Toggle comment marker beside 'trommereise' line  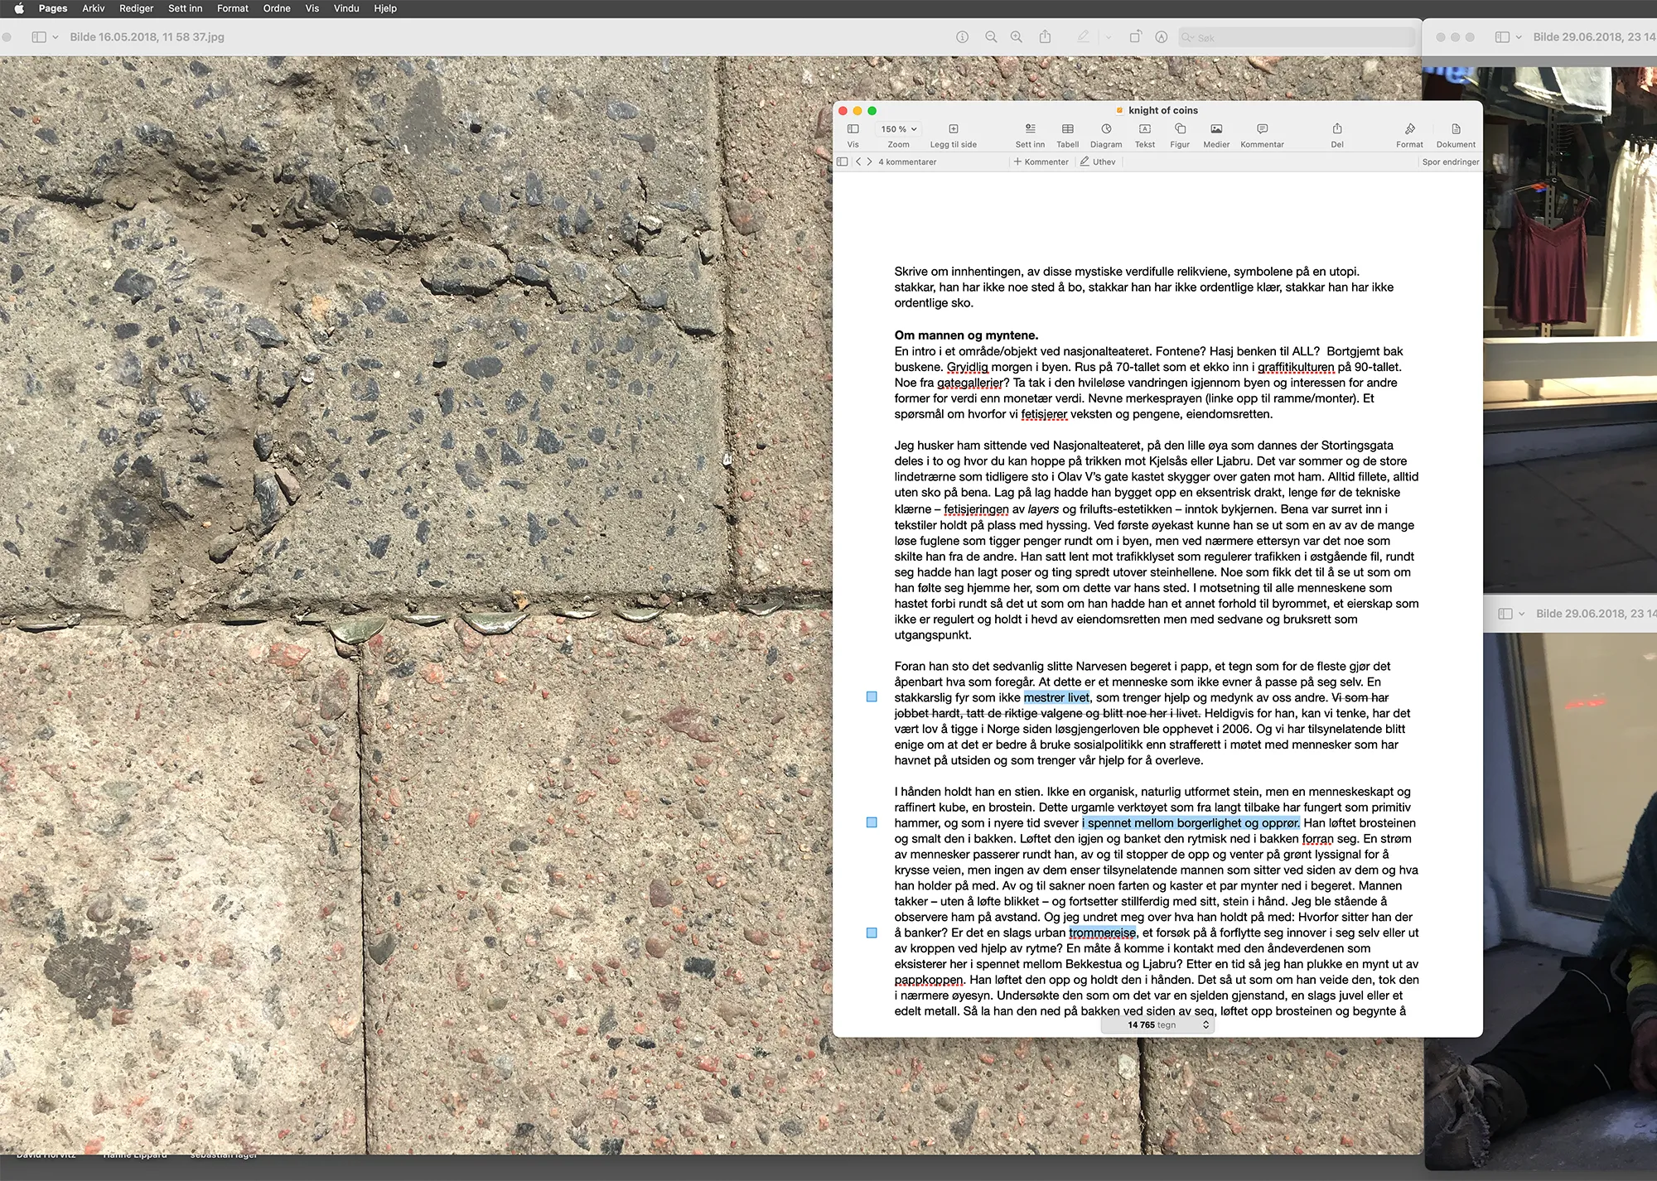pyautogui.click(x=872, y=933)
